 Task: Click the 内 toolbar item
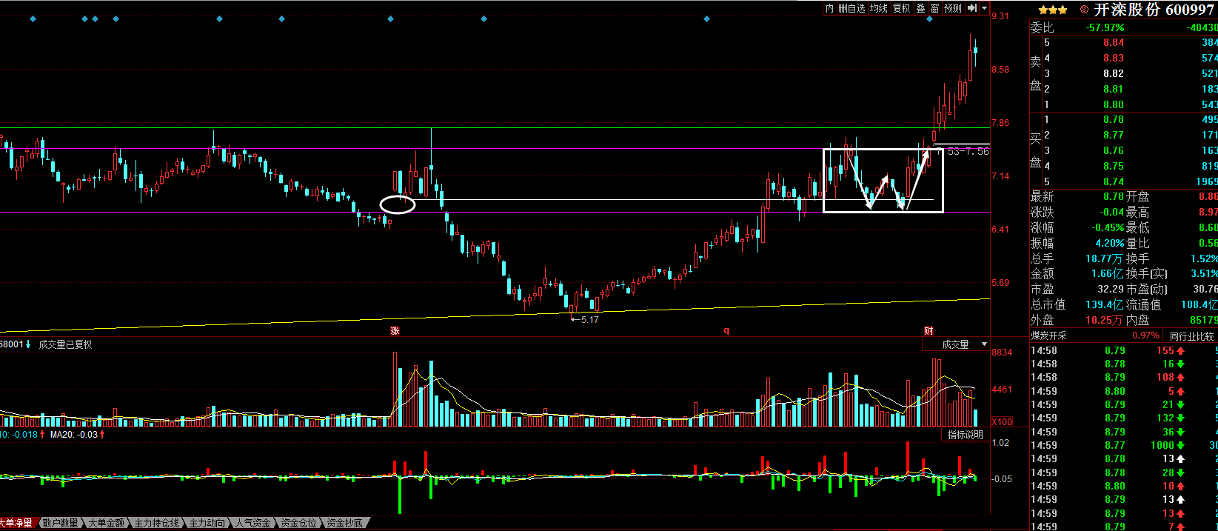pyautogui.click(x=829, y=8)
